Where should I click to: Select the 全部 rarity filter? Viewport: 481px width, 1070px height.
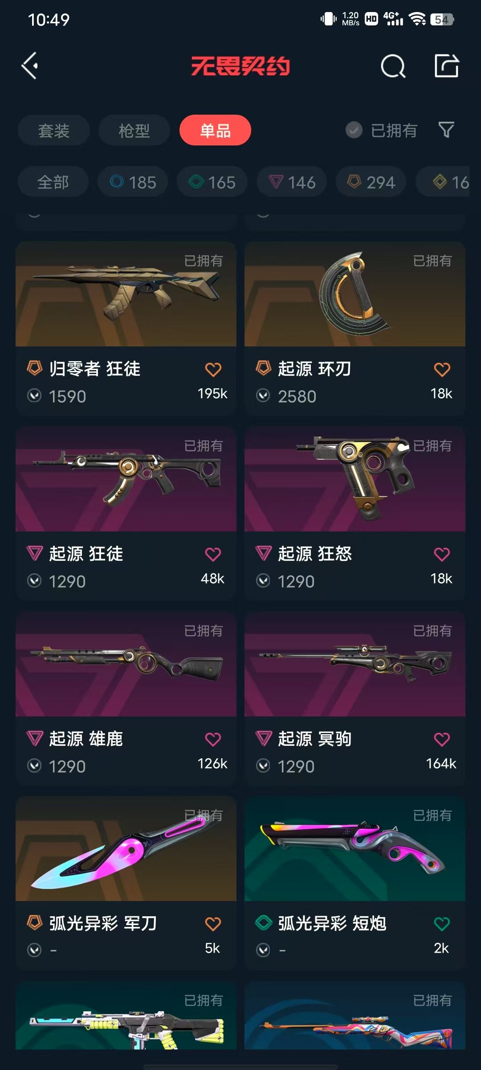click(x=53, y=182)
